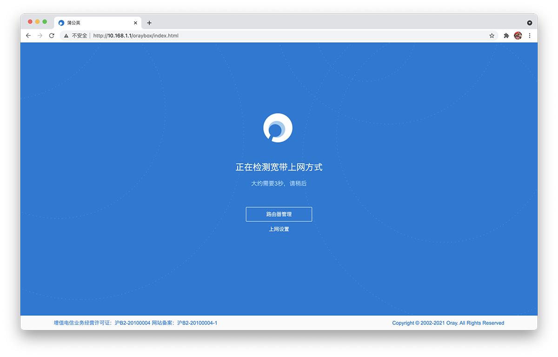Open the browser extensions puzzle icon

(x=506, y=35)
